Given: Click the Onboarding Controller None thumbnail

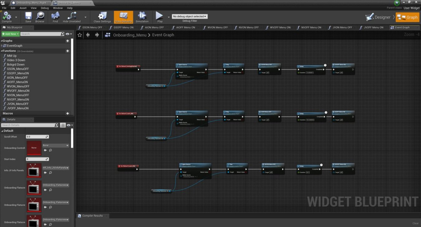Looking at the screenshot, I should pos(34,148).
